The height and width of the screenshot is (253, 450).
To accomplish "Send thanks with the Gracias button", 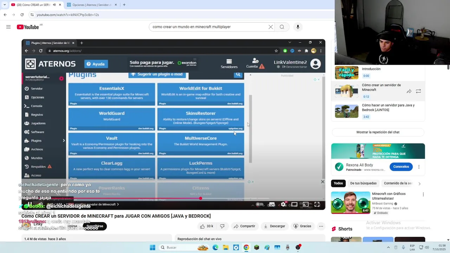I will (302, 226).
